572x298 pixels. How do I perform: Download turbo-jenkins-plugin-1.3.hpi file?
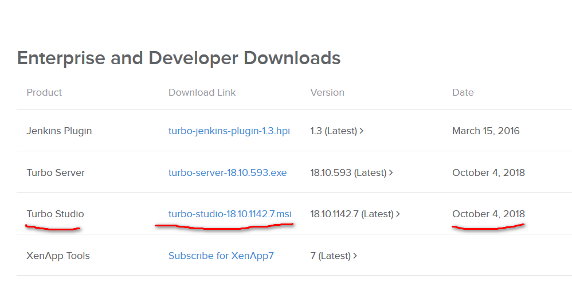229,131
